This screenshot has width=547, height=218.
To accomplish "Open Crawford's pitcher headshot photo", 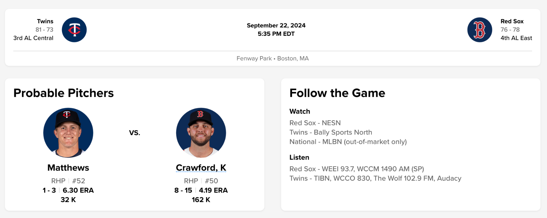I will 201,133.
